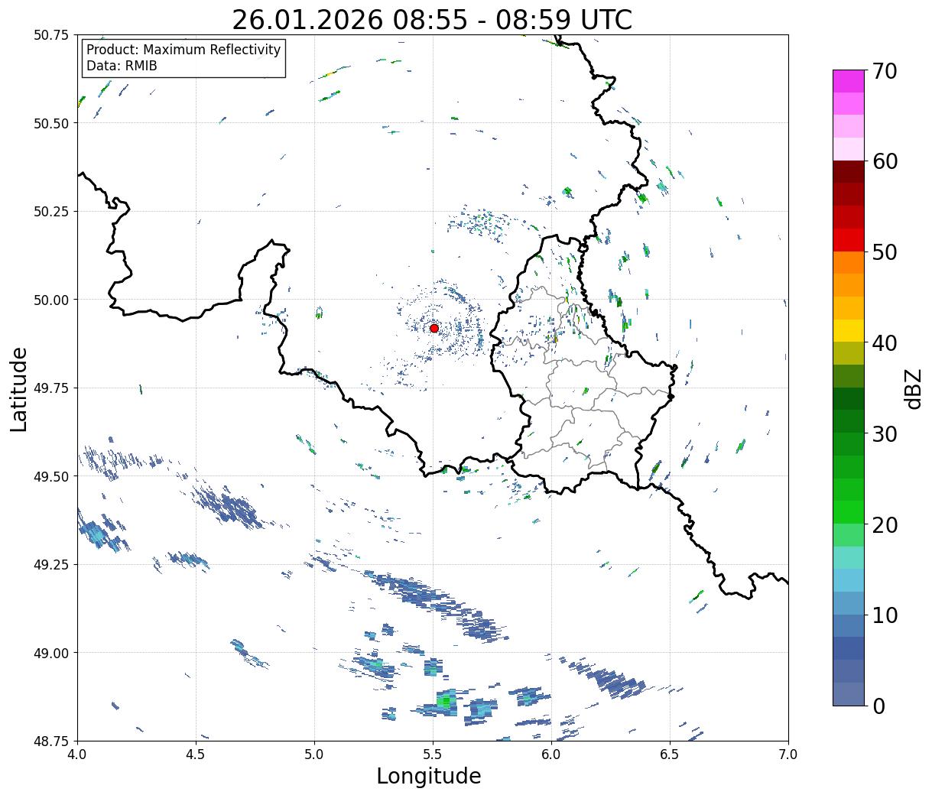Image resolution: width=932 pixels, height=795 pixels.
Task: Click the magenta swatch at top of colorbar
Action: pyautogui.click(x=848, y=81)
